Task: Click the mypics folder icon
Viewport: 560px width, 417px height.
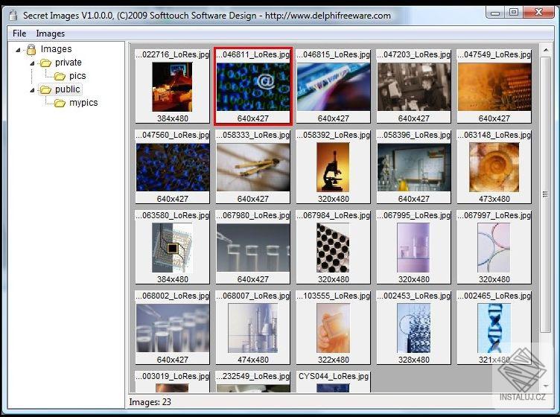Action: 60,103
